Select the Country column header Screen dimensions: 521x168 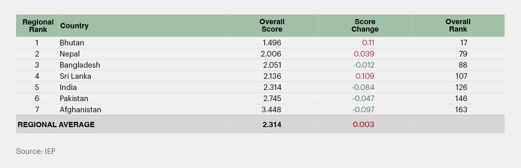coord(74,26)
